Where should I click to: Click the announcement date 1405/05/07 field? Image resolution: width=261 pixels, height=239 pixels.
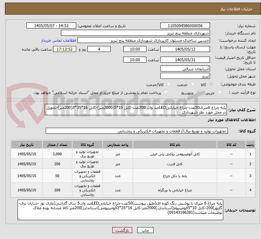[x=51, y=25]
